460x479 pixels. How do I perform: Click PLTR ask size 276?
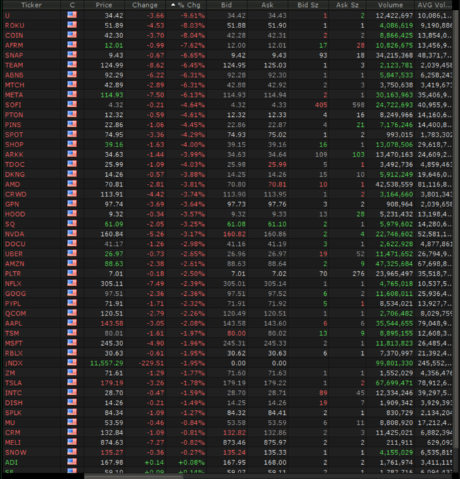[x=359, y=274]
